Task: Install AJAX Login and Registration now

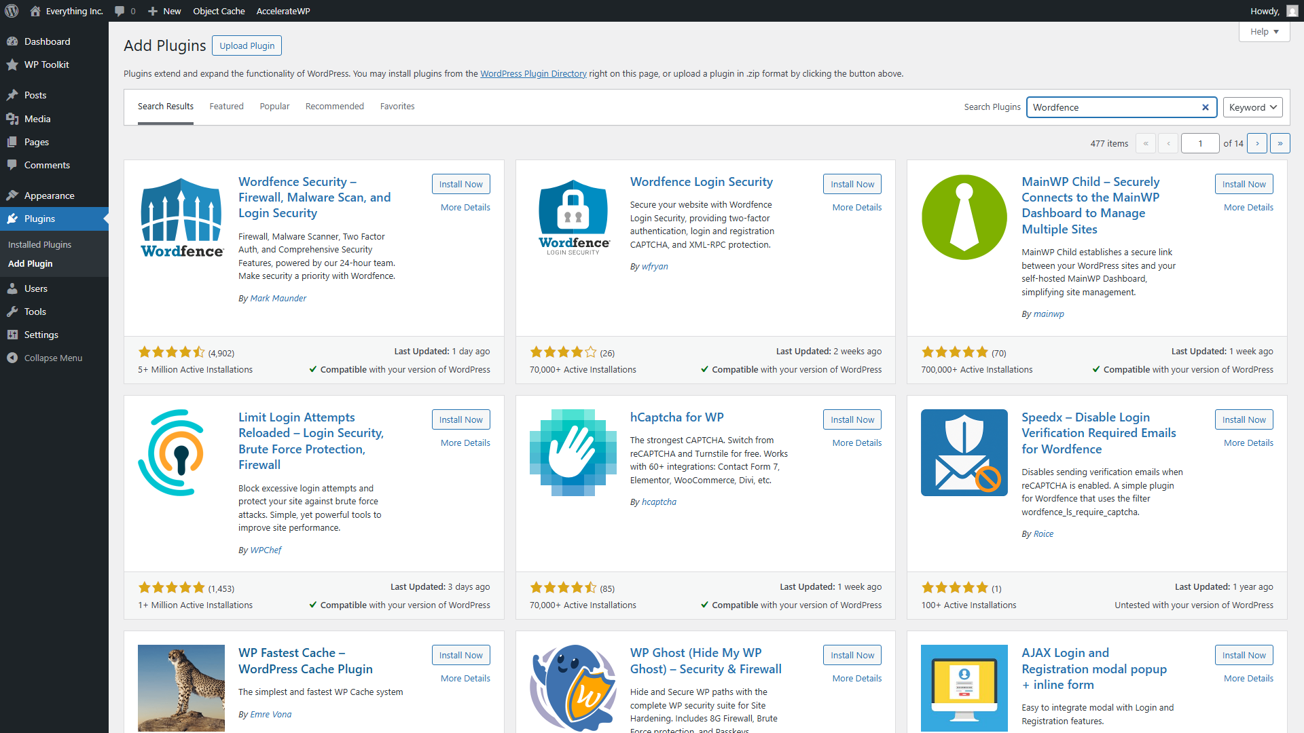Action: click(x=1244, y=655)
